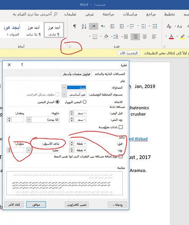Click the yellow text highlight color button

coord(182,36)
